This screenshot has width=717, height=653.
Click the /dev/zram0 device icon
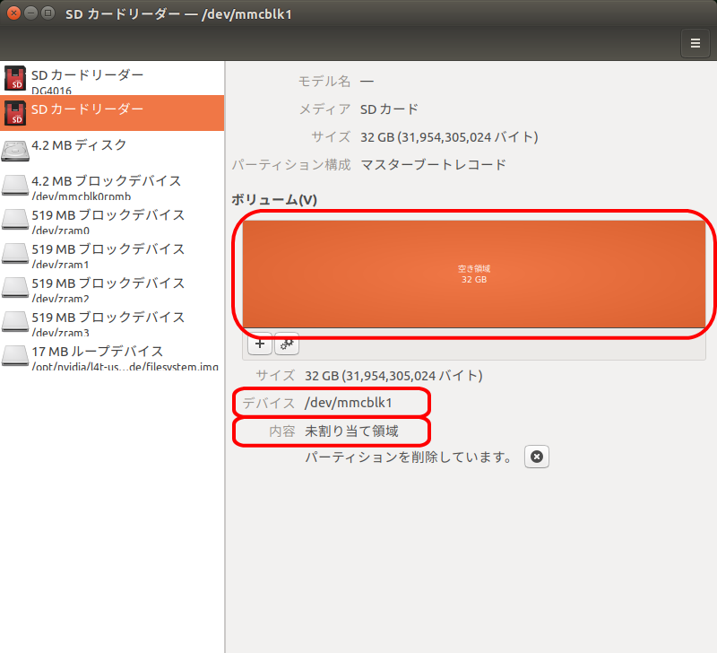[15, 220]
